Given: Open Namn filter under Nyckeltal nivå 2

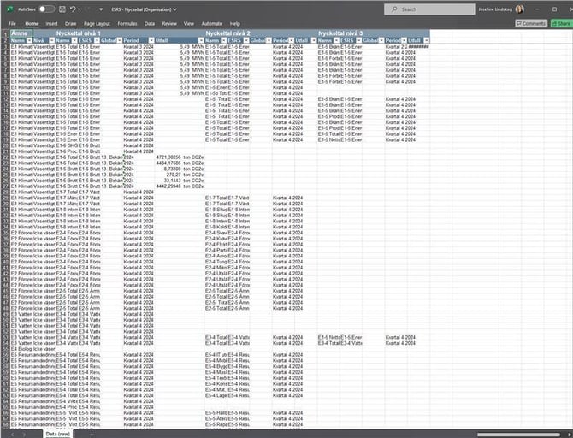Looking at the screenshot, I should pyautogui.click(x=224, y=40).
